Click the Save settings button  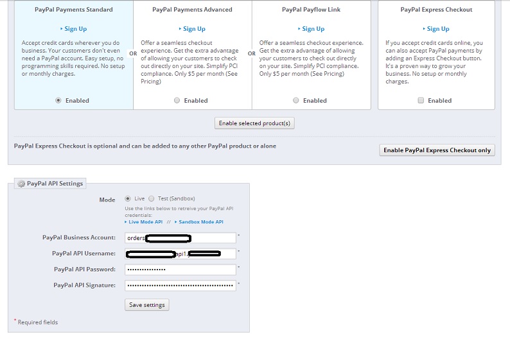pyautogui.click(x=147, y=305)
